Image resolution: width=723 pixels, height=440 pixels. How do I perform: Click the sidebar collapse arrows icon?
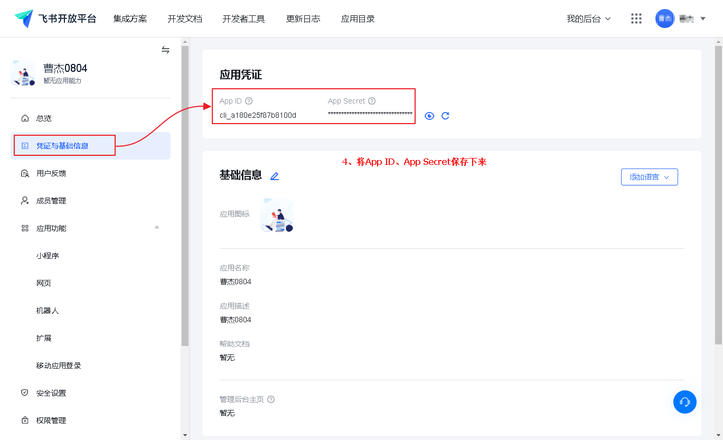click(x=165, y=50)
